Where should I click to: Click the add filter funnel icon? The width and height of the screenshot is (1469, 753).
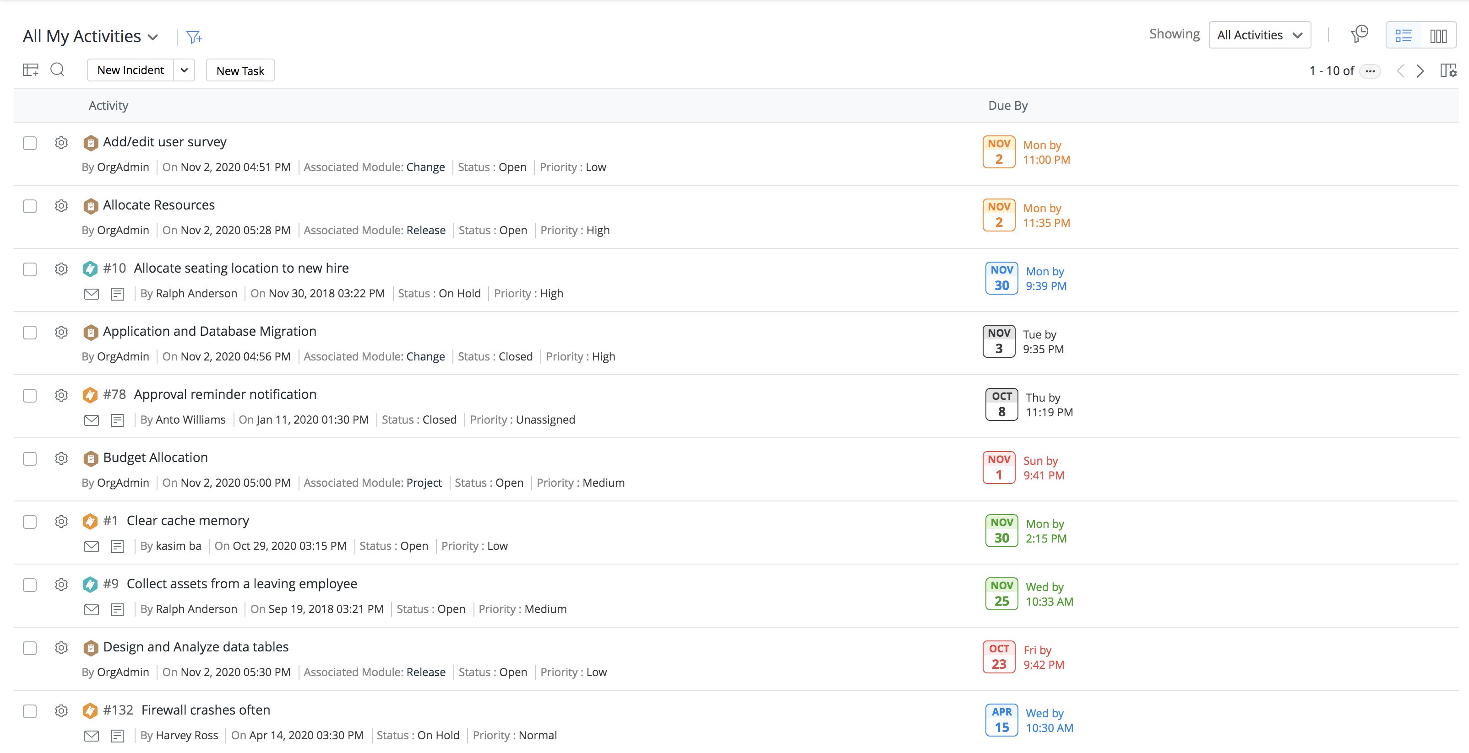194,37
